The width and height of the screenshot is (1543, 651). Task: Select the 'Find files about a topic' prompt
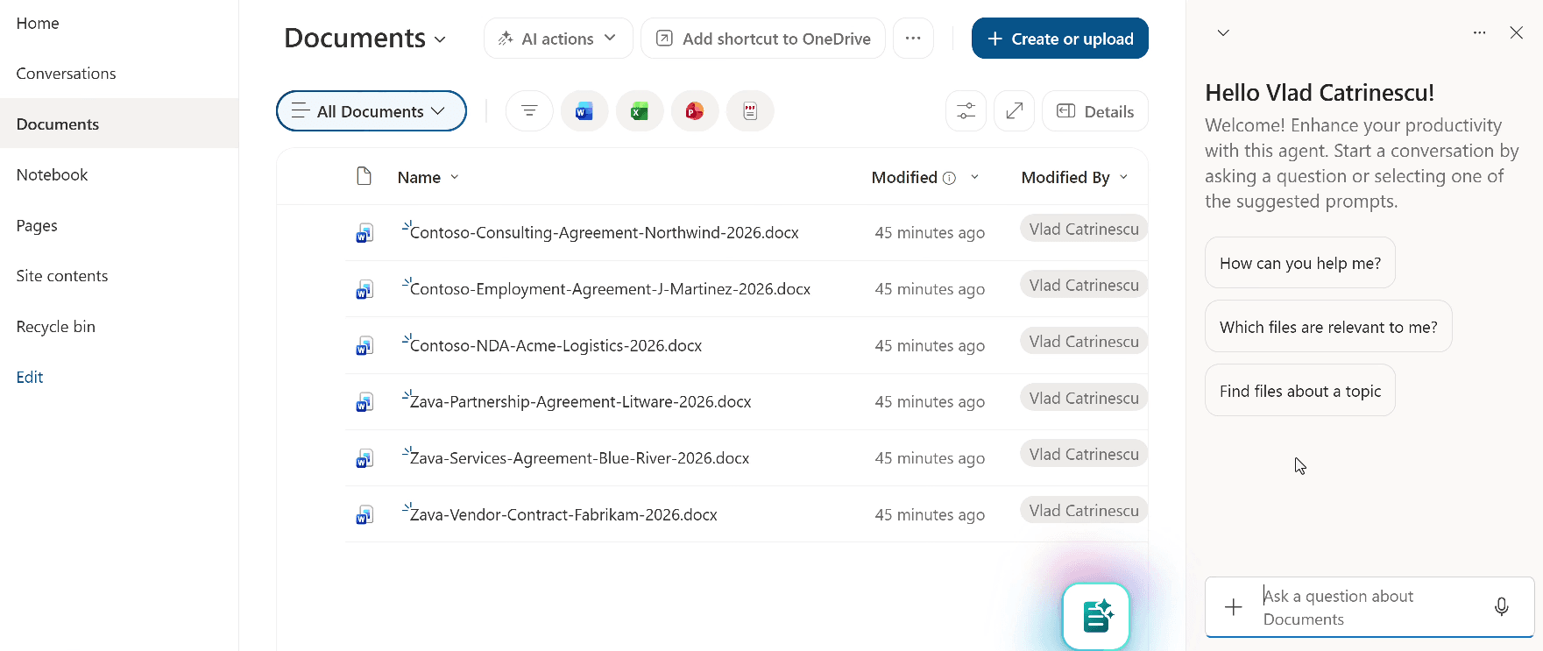(x=1300, y=391)
